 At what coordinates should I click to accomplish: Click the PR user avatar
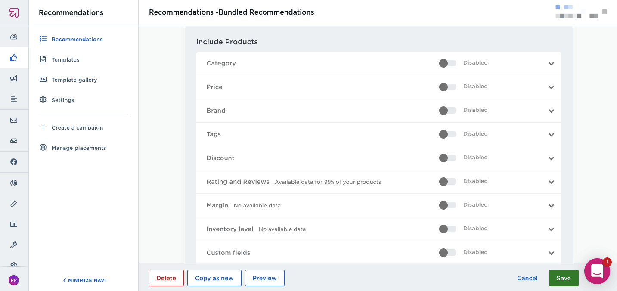click(x=14, y=280)
